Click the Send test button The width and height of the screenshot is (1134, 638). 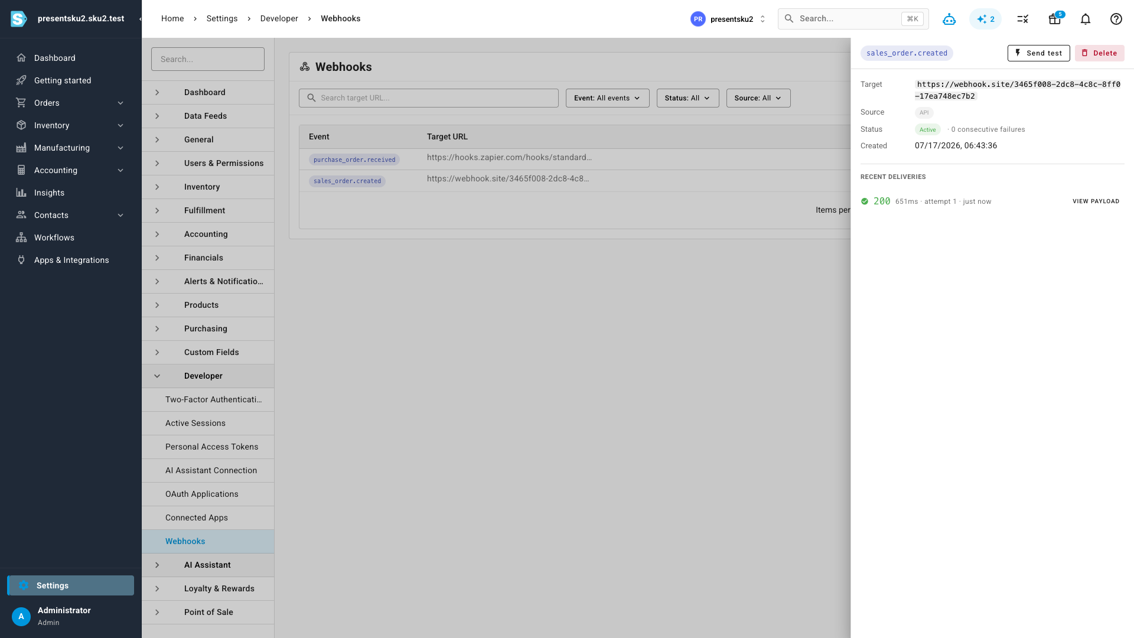pyautogui.click(x=1038, y=53)
